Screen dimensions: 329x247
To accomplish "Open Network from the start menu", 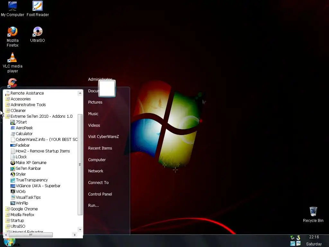I will 96,171.
